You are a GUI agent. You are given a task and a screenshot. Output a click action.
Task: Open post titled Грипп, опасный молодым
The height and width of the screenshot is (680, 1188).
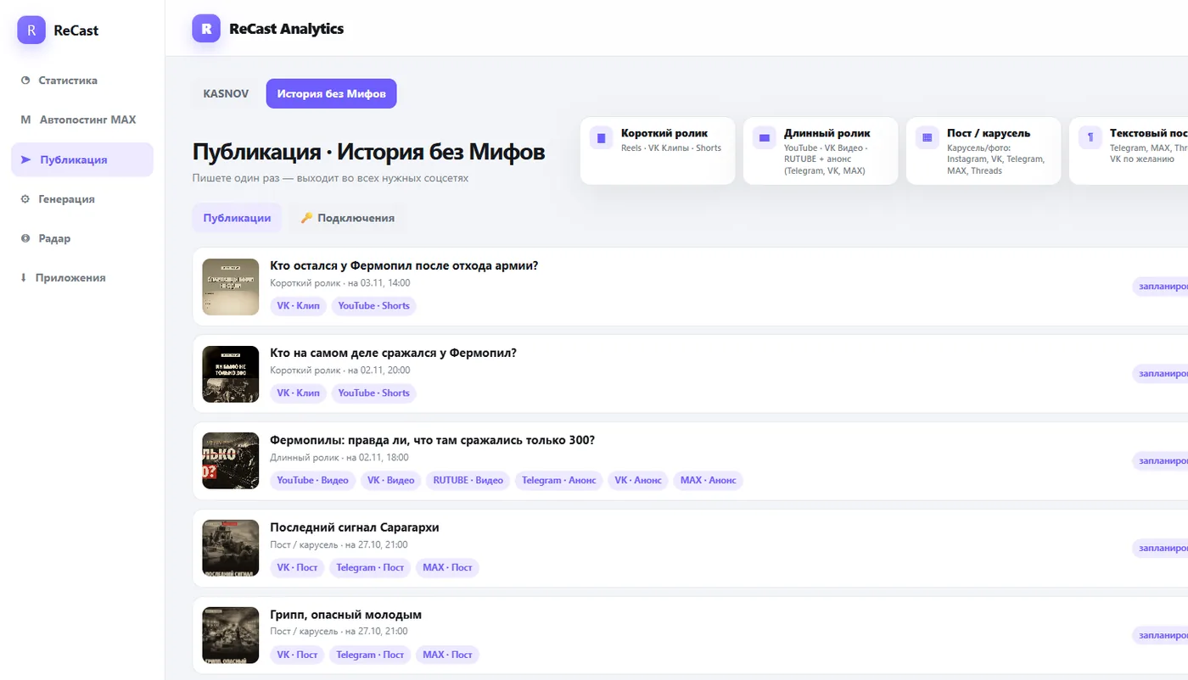(x=345, y=615)
